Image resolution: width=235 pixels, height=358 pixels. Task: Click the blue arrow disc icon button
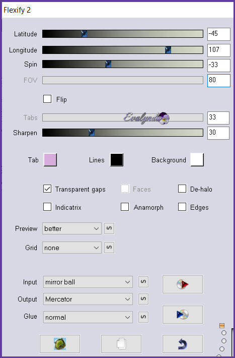[x=182, y=315]
